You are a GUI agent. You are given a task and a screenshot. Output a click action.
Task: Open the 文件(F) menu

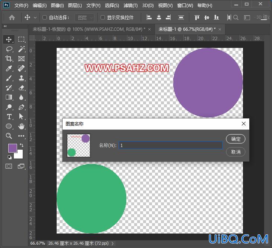click(x=21, y=6)
